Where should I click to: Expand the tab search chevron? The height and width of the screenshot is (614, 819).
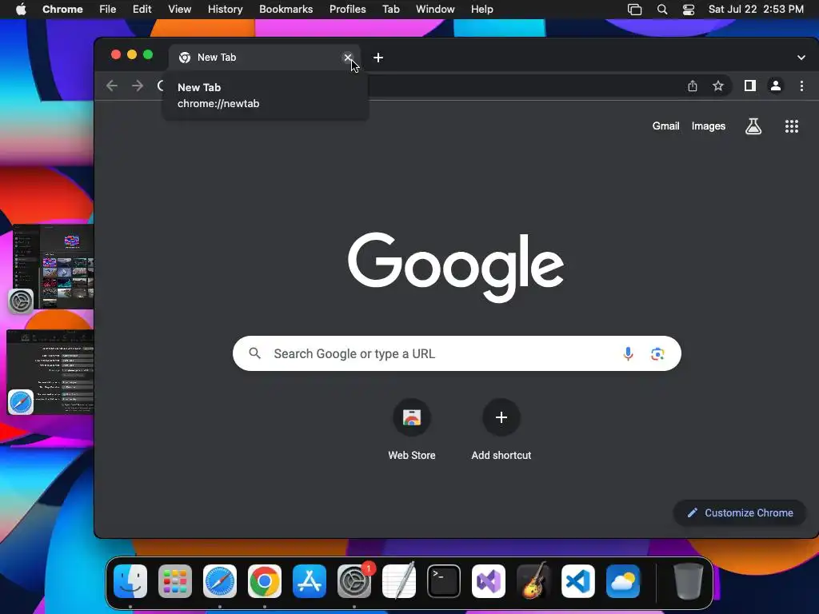[801, 58]
